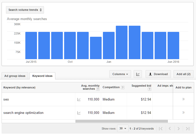Click Add all (2) button
This screenshot has height=136, width=196.
[x=183, y=74]
